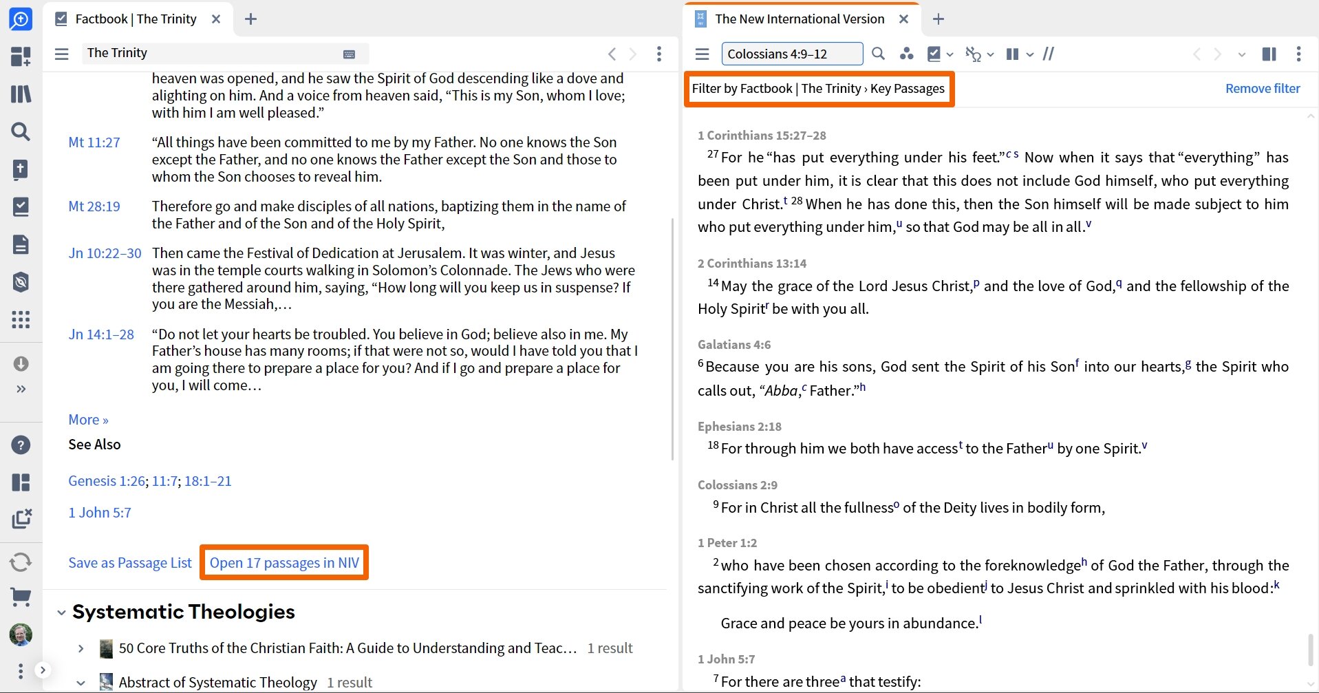Open the Library books icon
The height and width of the screenshot is (693, 1319).
coord(21,94)
